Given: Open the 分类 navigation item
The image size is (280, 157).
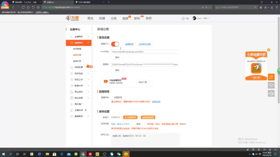Looking at the screenshot, I should pos(113,18).
